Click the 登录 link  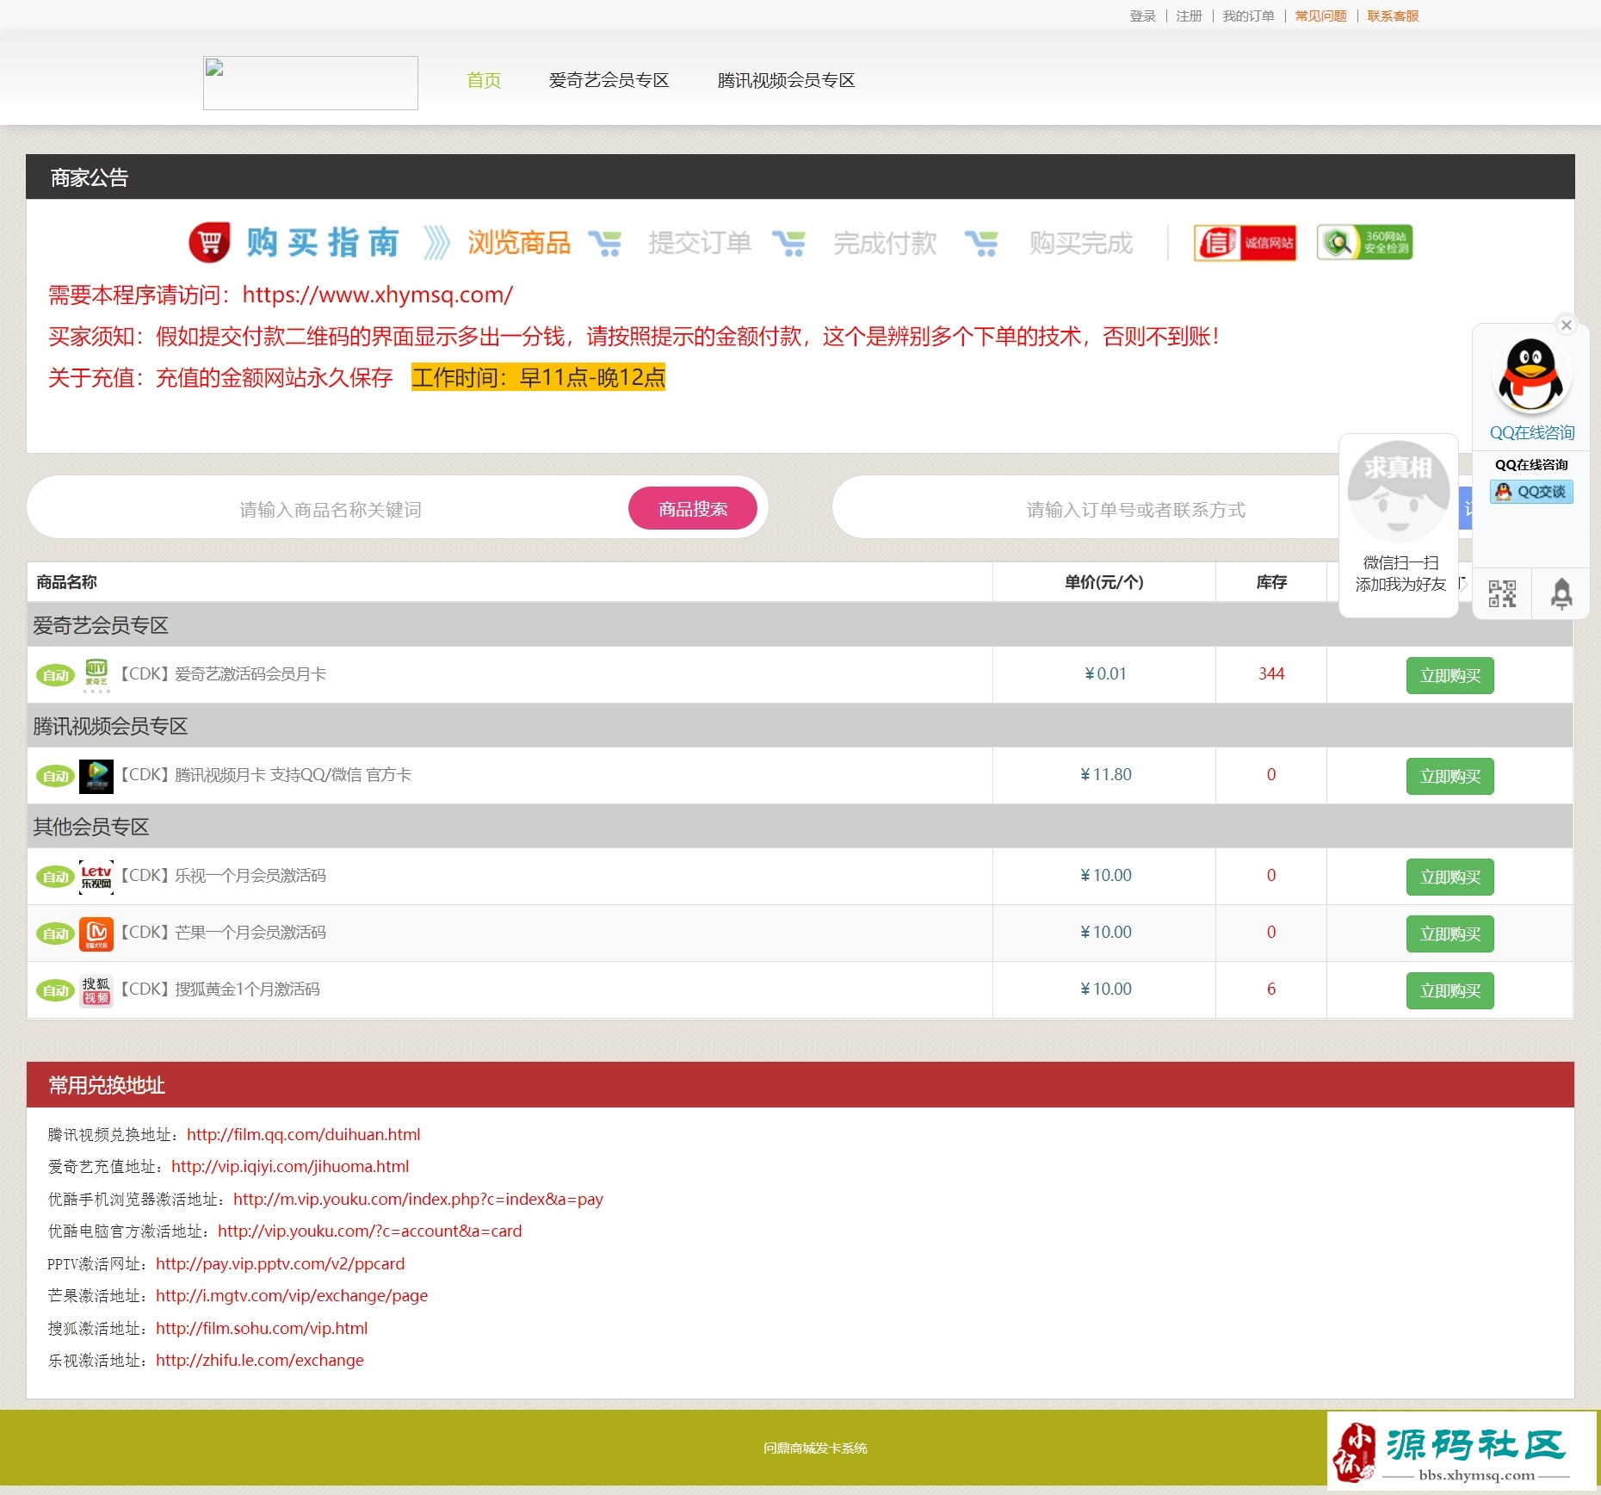1142,16
